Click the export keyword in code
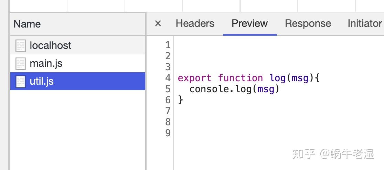The image size is (384, 170). 194,78
